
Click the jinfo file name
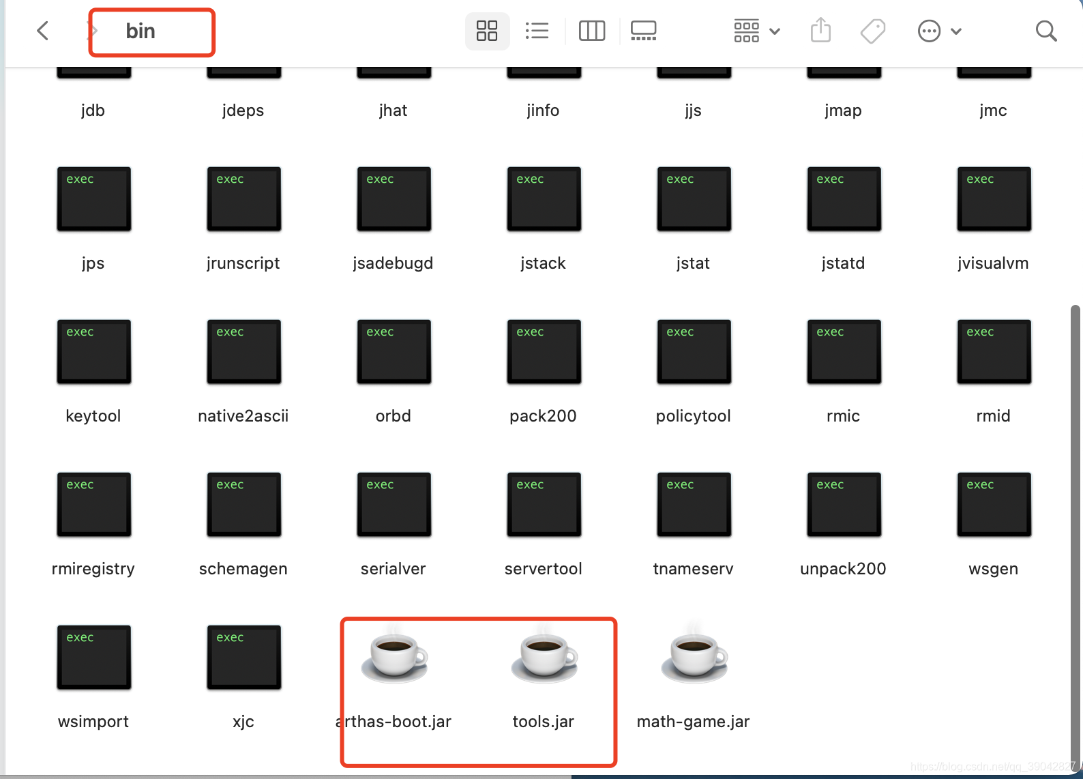[x=543, y=111]
